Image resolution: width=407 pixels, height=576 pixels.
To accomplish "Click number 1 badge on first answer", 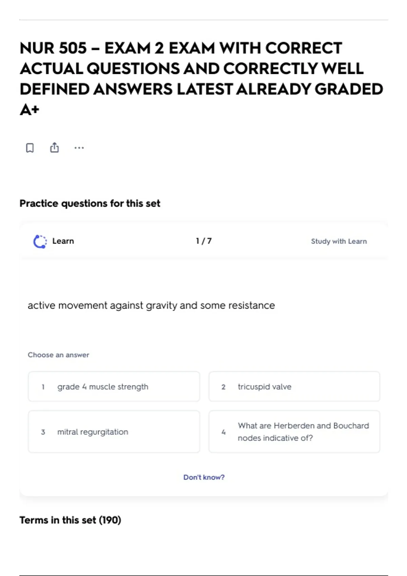I will pos(43,387).
